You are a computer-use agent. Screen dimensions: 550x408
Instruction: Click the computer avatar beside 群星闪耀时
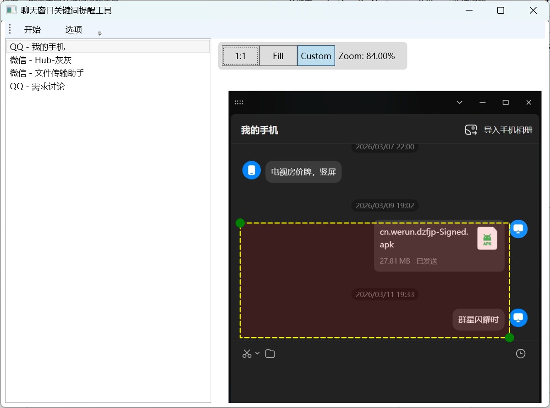[518, 318]
